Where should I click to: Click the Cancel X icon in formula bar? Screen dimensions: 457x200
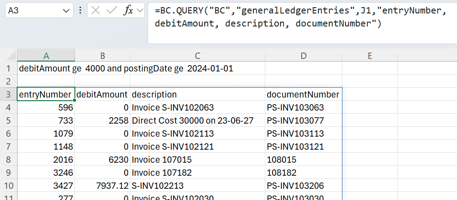pyautogui.click(x=96, y=11)
